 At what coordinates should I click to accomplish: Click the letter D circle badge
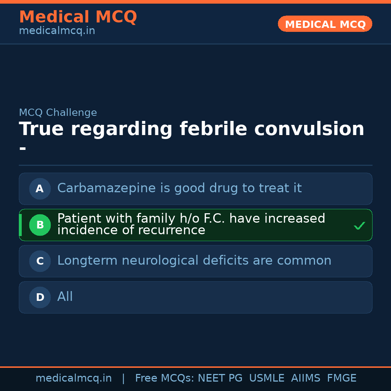[40, 297]
